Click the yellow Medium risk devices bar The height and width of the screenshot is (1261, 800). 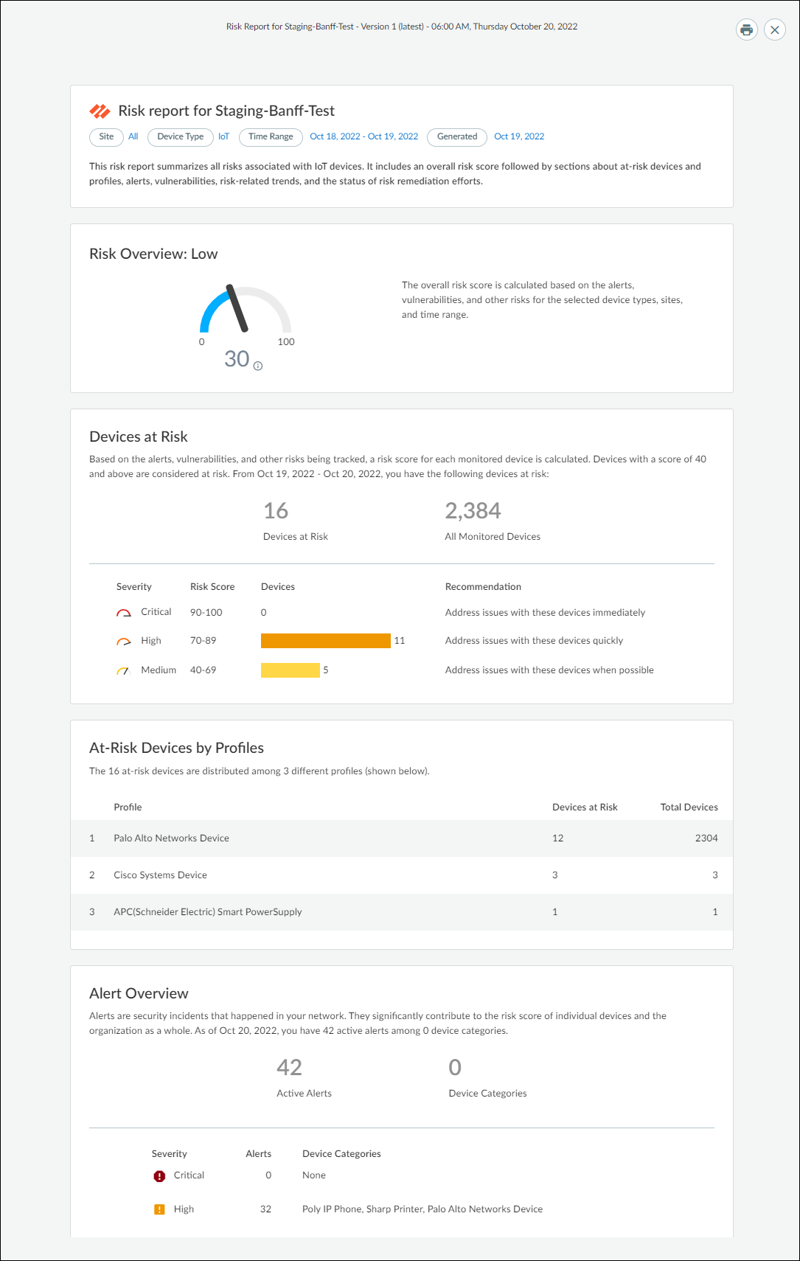(x=290, y=670)
